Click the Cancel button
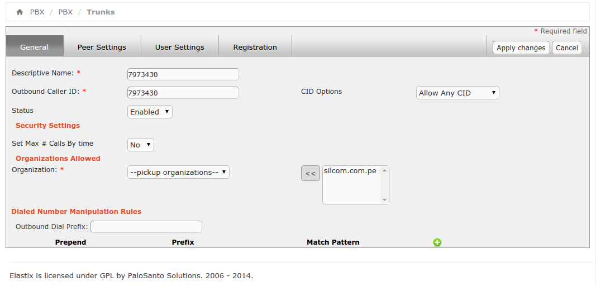 point(566,48)
